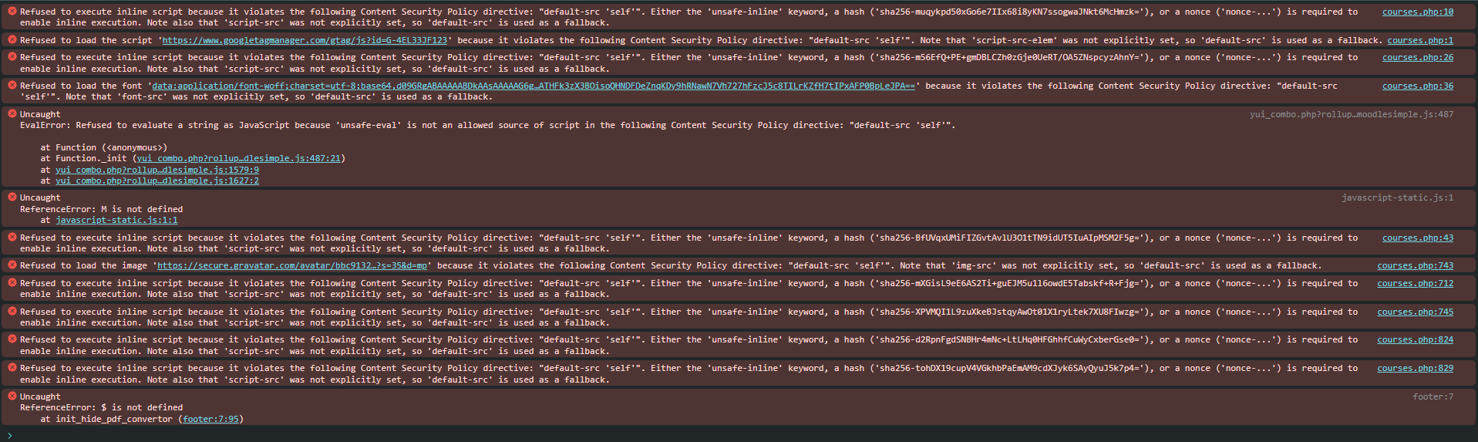This screenshot has height=442, width=1478.
Task: Open the secure.gravatar.com avatar URL
Action: [291, 265]
